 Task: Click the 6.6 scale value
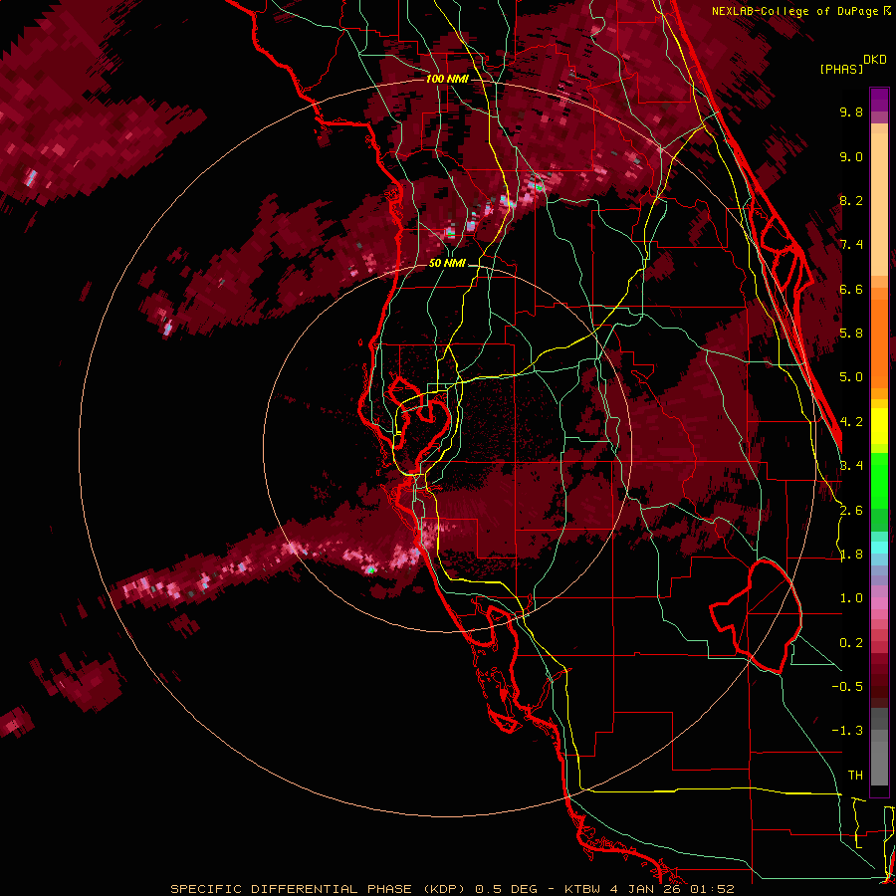851,289
